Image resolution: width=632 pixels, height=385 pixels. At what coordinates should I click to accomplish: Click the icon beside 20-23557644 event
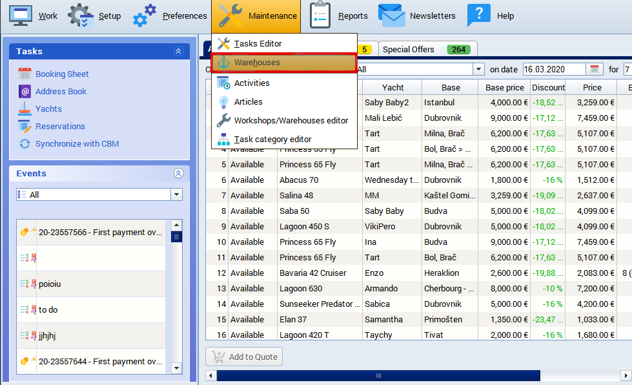click(28, 361)
